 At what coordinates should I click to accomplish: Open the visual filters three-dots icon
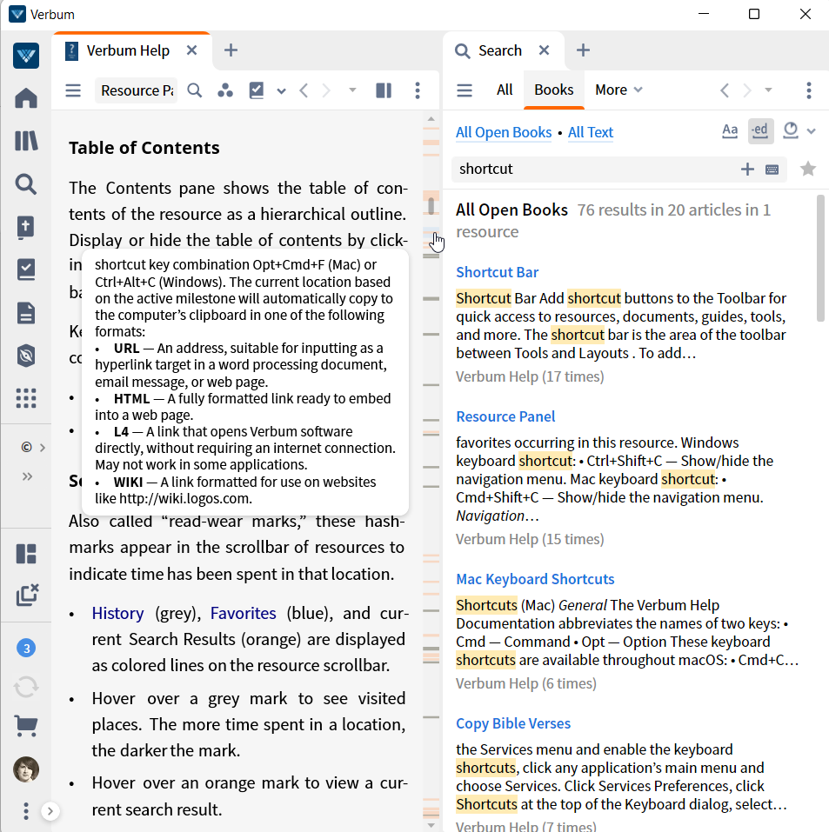pyautogui.click(x=225, y=90)
